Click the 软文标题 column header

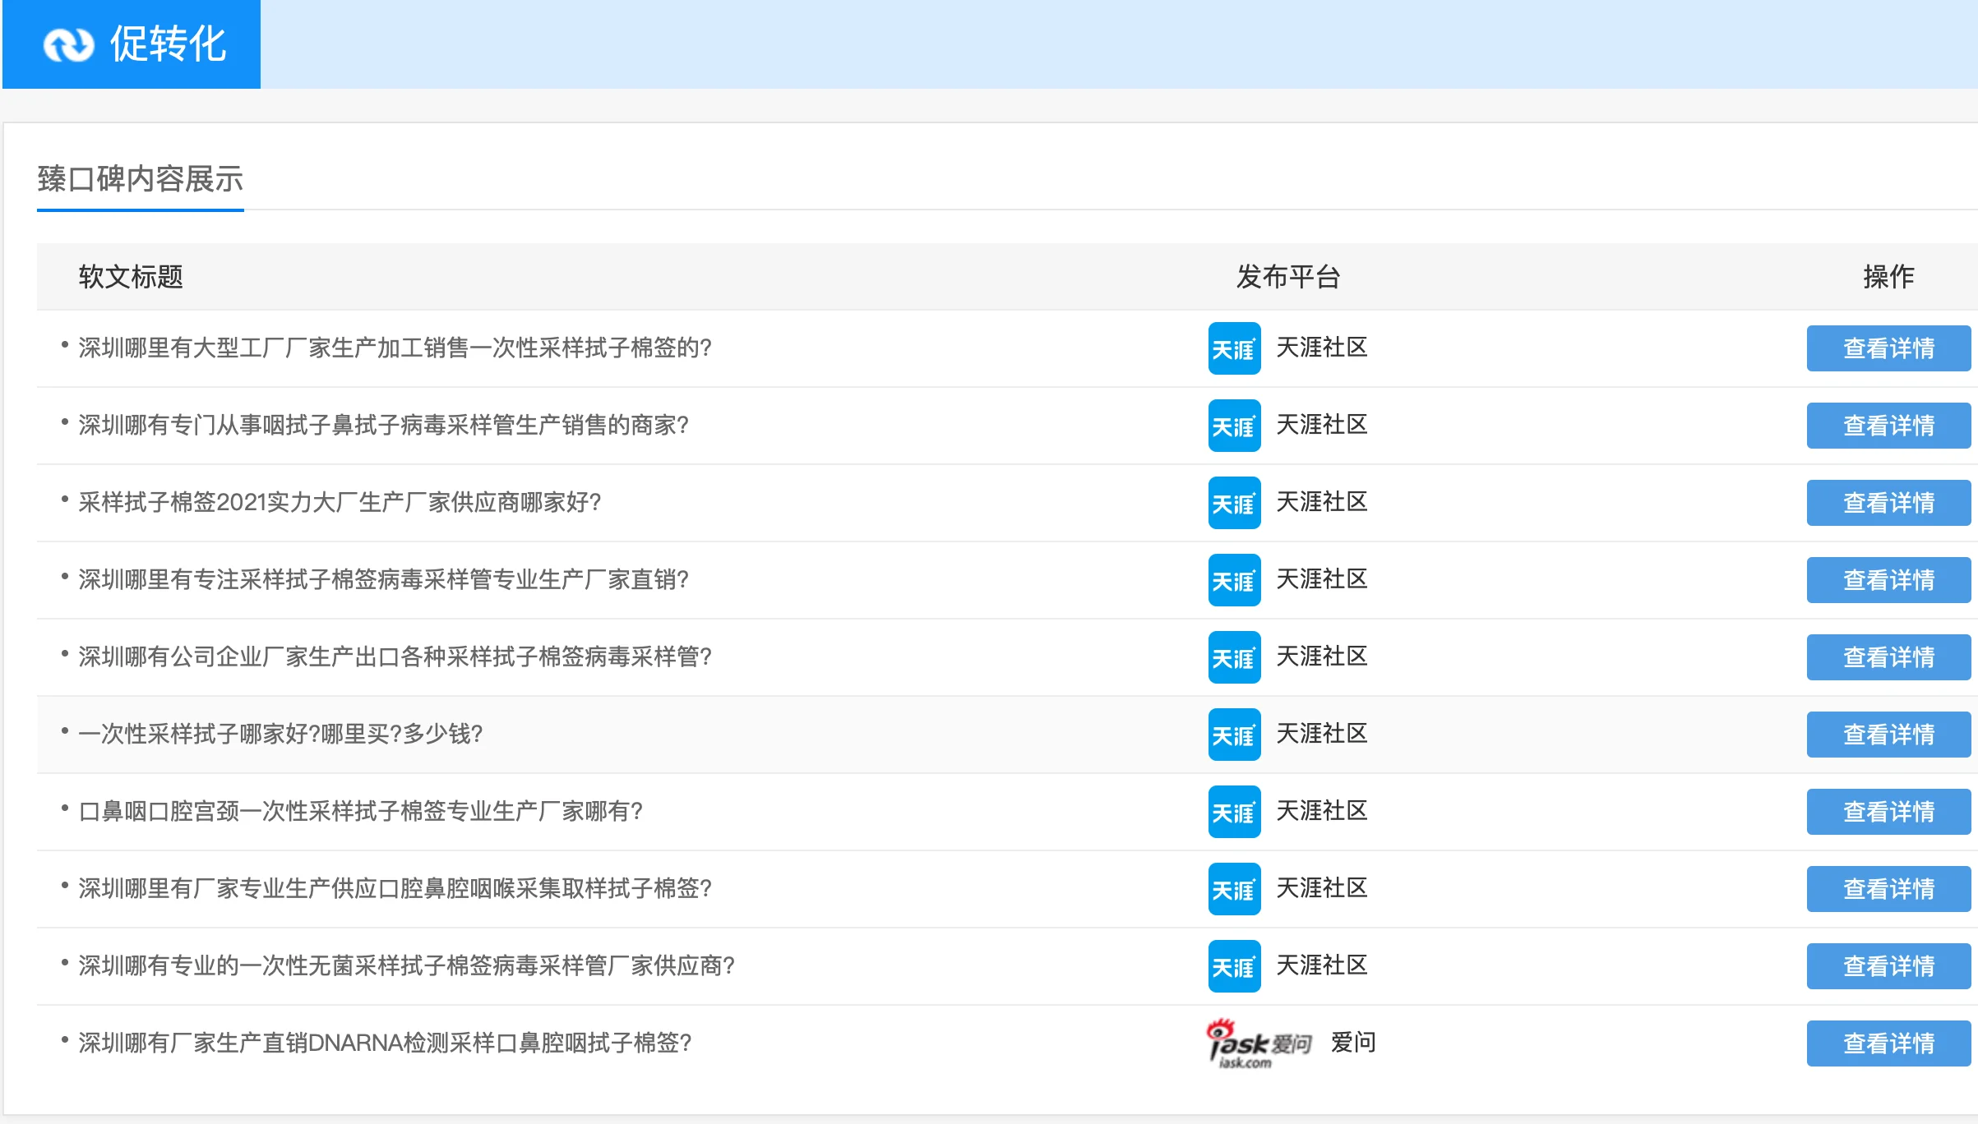(x=131, y=277)
